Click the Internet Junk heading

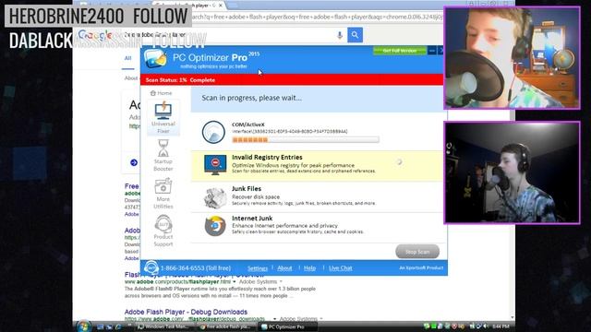[252, 218]
